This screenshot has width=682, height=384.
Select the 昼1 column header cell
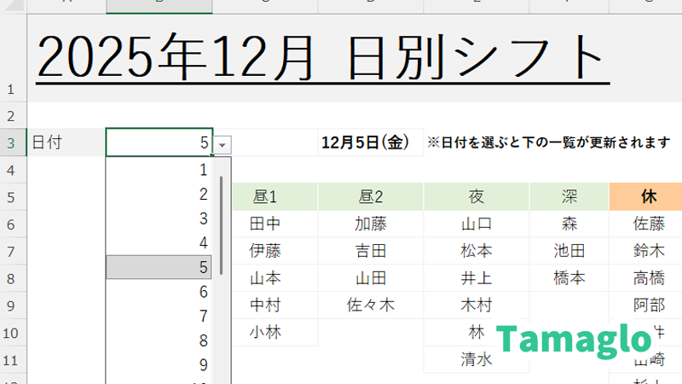coord(265,197)
